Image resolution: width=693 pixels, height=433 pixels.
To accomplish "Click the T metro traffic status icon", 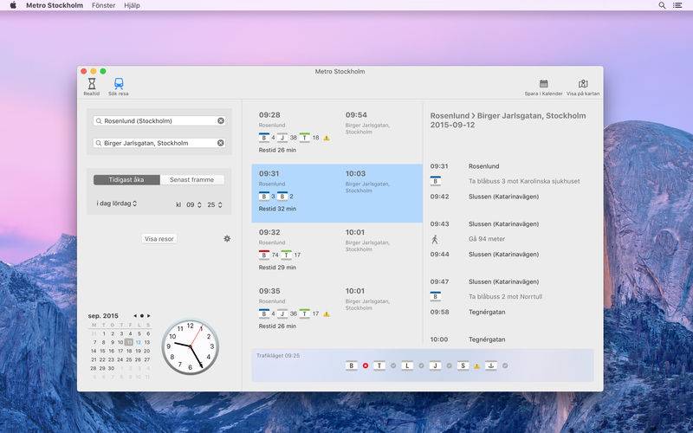I will click(379, 365).
